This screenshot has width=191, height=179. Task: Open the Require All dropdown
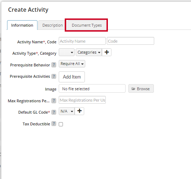pos(72,64)
